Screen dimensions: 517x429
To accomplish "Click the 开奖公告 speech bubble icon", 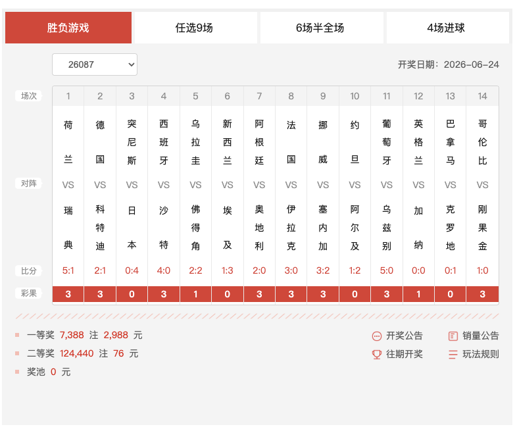I will tap(376, 336).
